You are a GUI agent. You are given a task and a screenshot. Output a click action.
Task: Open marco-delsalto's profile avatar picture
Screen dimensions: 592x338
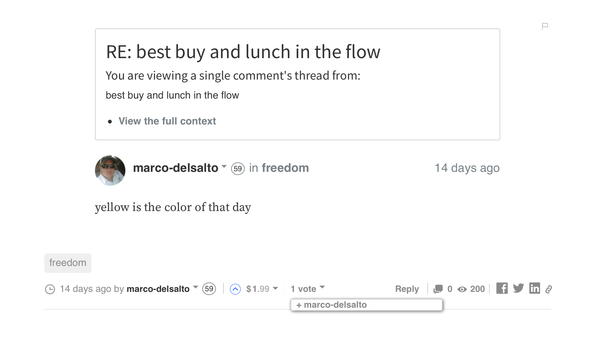click(x=110, y=171)
